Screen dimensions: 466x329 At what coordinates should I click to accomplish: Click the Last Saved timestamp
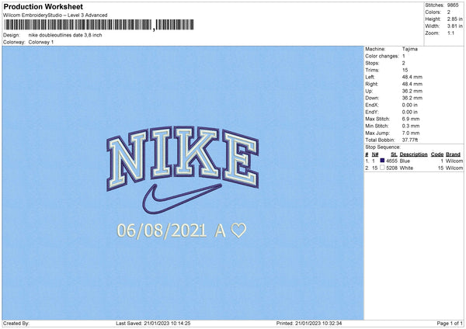(153, 324)
